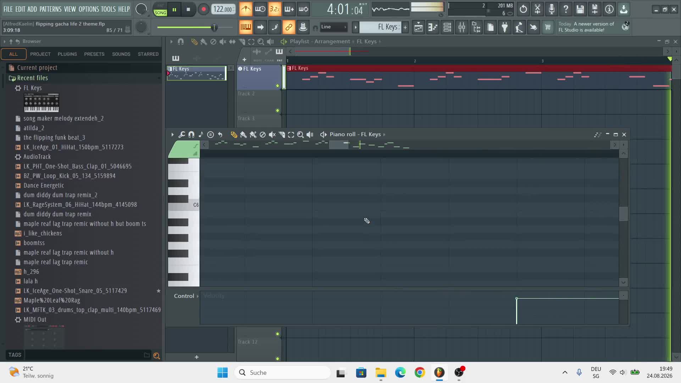Open the audio editor scissors icon
Image resolution: width=681 pixels, height=383 pixels.
point(538,9)
